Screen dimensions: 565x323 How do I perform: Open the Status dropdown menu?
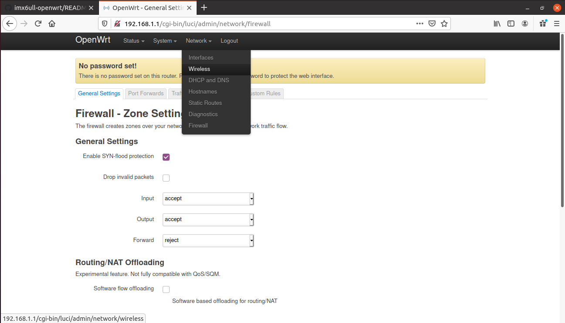[134, 40]
